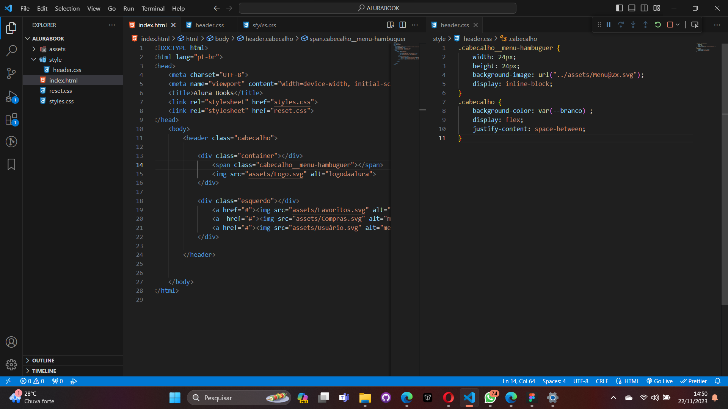Close the index.html tab
This screenshot has width=728, height=409.
(x=174, y=25)
